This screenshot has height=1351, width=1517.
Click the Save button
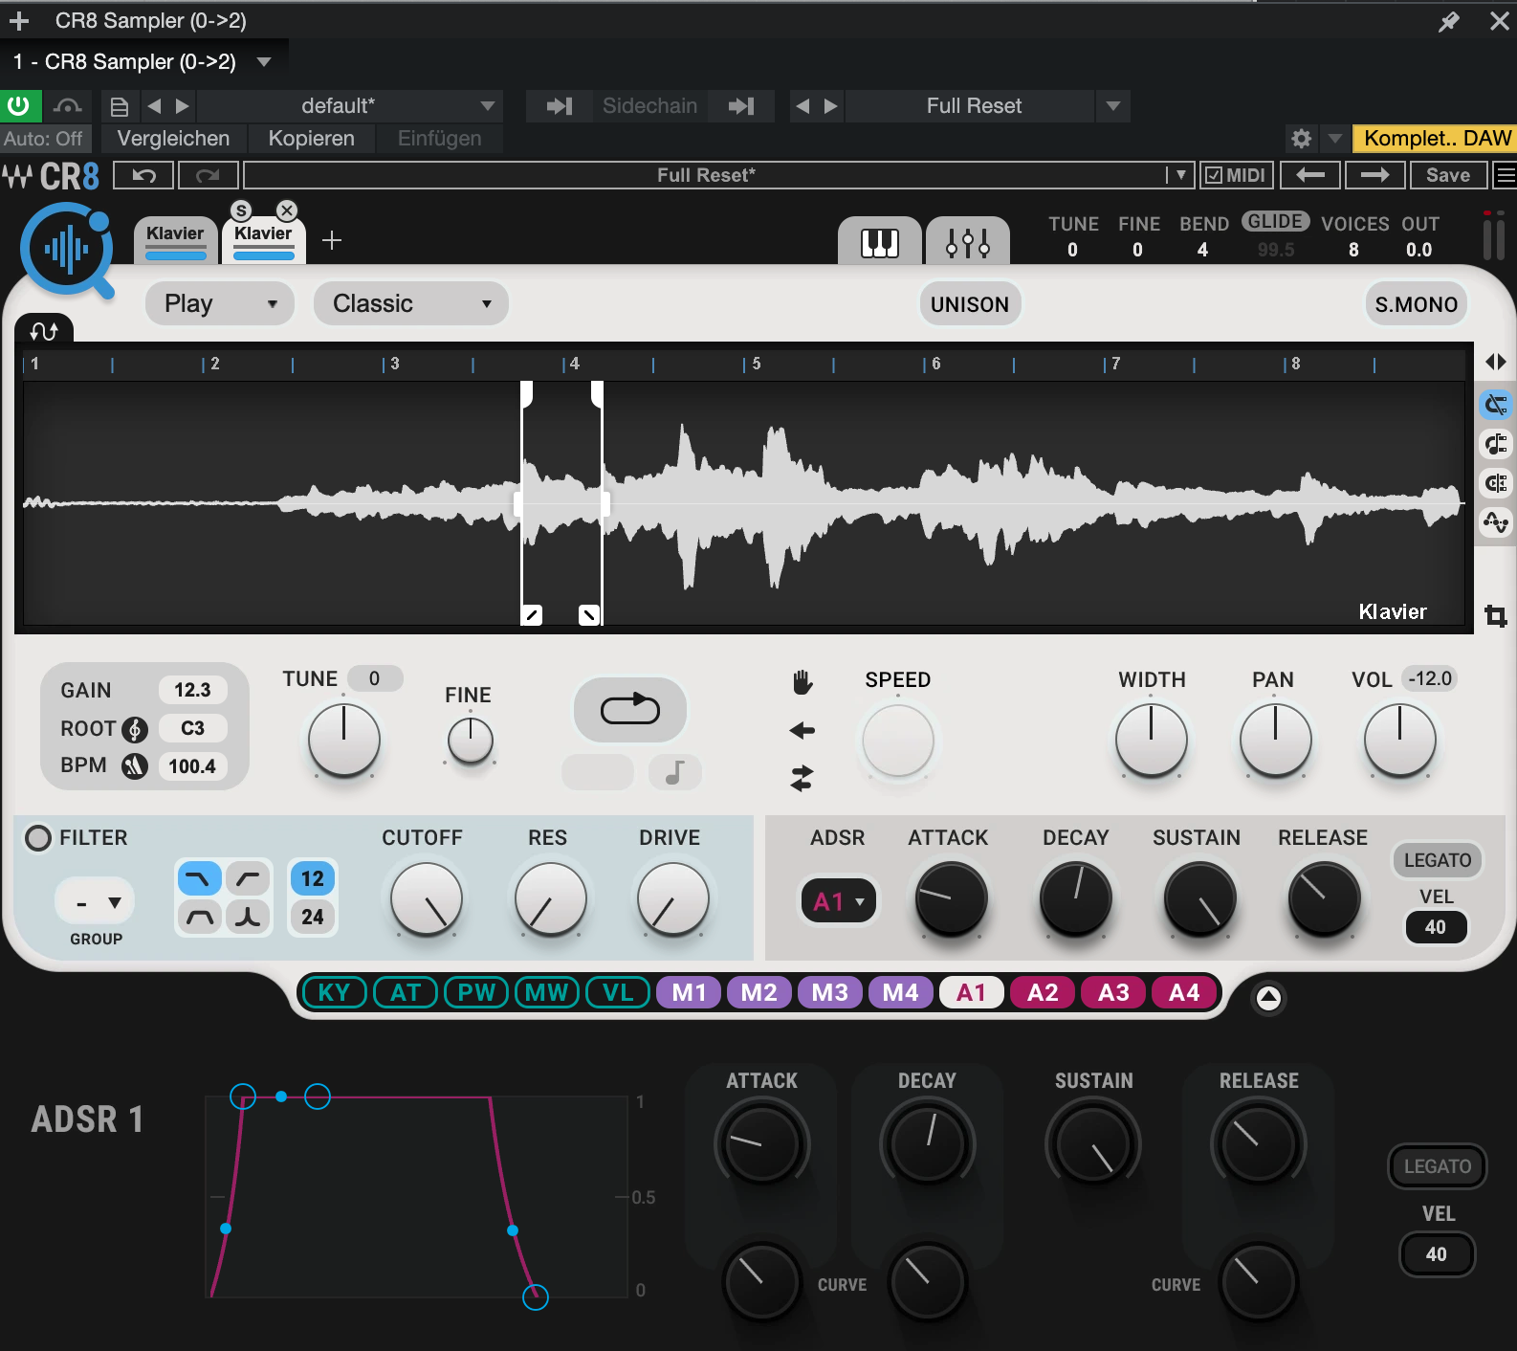1448,175
